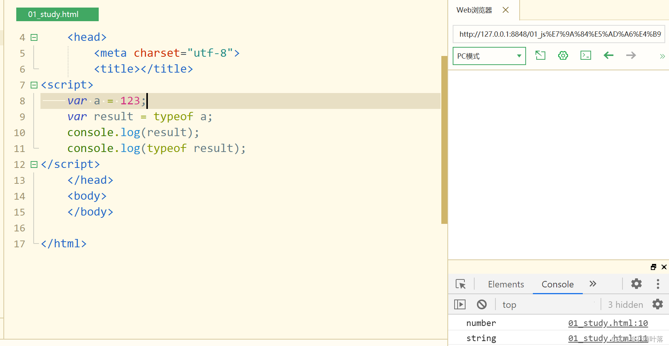Open the DevTools three-dot menu
Viewport: 669px width, 346px height.
point(658,284)
